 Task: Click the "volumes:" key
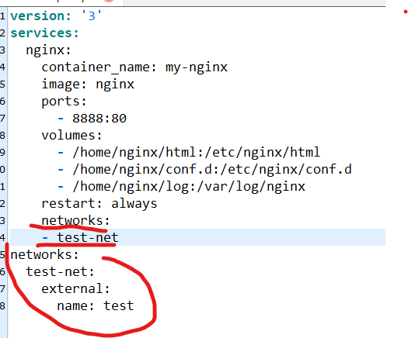(x=71, y=135)
